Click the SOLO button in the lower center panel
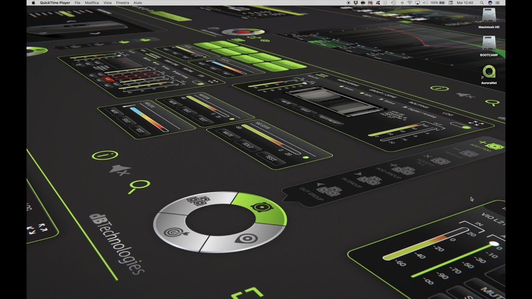Screen dimensions: 532x299 point(248,145)
